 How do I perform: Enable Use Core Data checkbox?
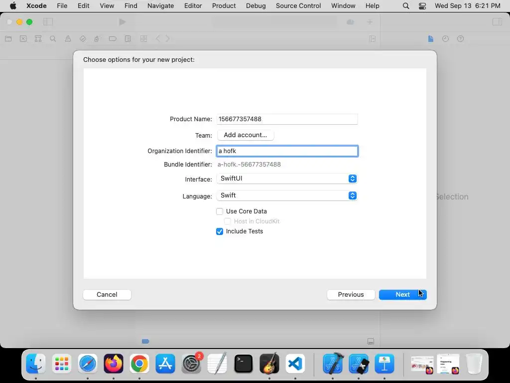pyautogui.click(x=220, y=211)
